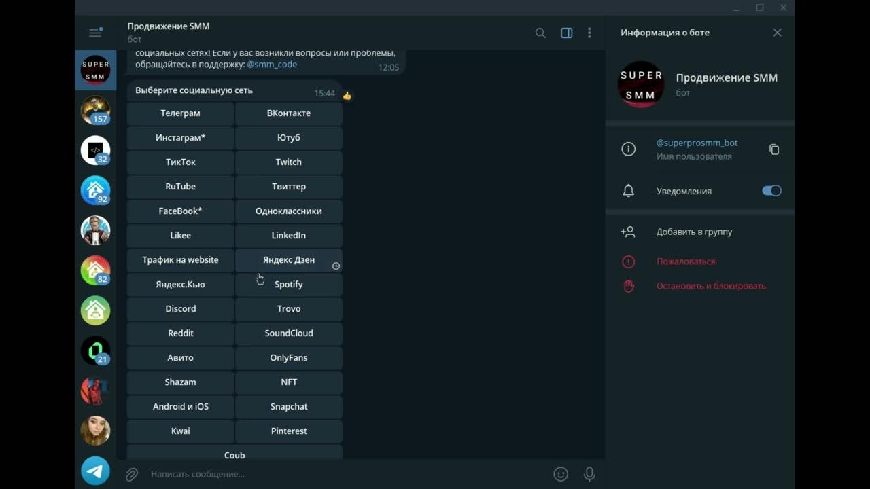Open sidebar chat with 92 unread badge

point(95,190)
